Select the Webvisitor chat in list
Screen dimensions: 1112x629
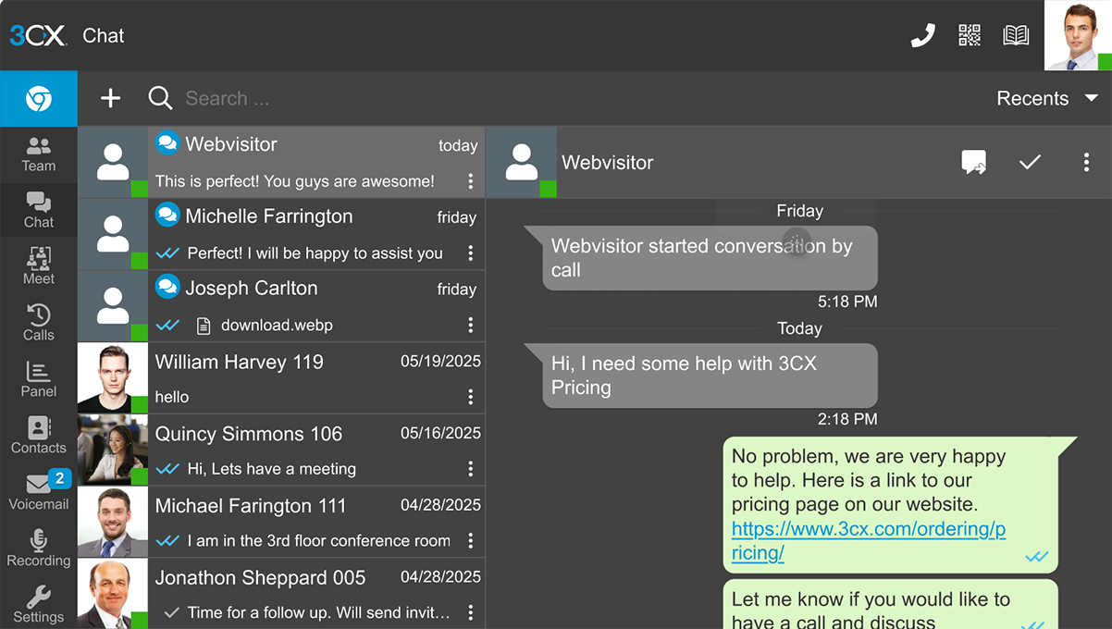coord(281,162)
